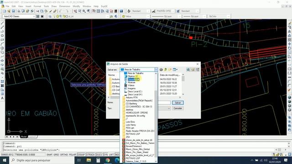The image size is (292, 164).
Task: Open the PADRÃO SPEC dimension style dropdown
Action: tap(173, 11)
